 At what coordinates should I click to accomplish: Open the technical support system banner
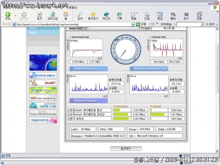(x=43, y=105)
